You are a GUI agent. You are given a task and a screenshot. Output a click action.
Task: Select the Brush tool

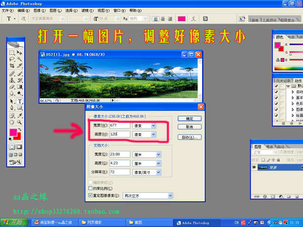[x=19, y=74]
